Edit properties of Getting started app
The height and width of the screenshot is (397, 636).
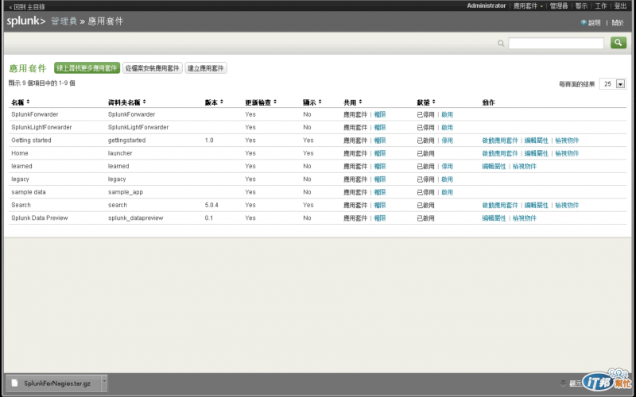pyautogui.click(x=536, y=141)
